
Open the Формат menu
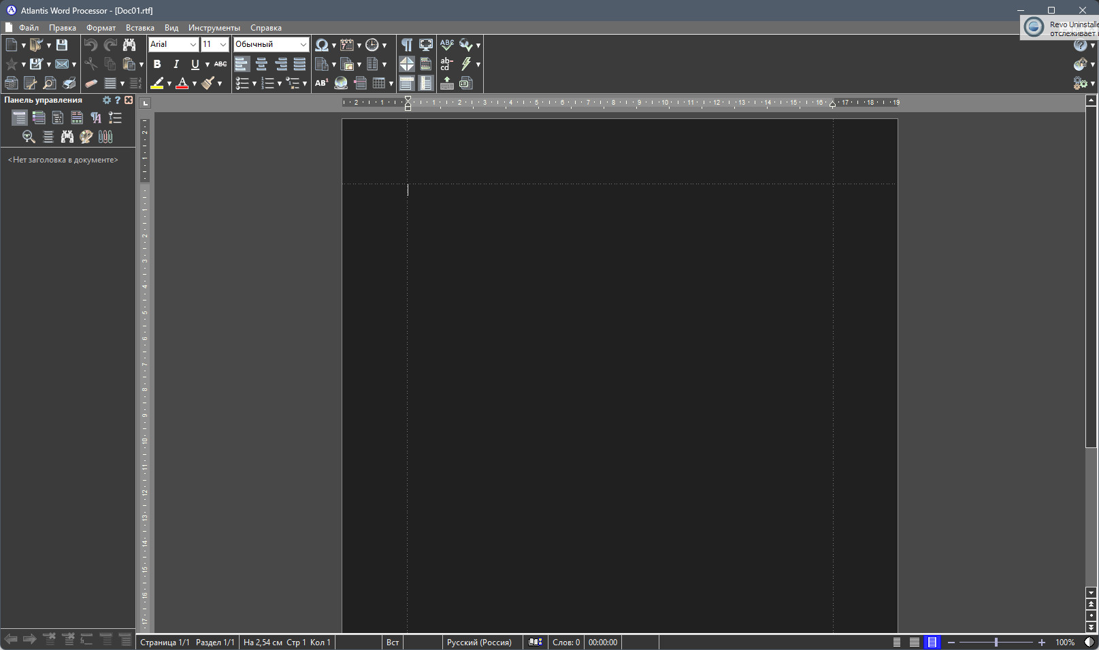click(101, 28)
